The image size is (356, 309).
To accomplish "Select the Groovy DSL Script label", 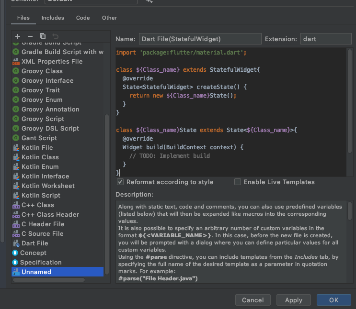I will coord(50,128).
